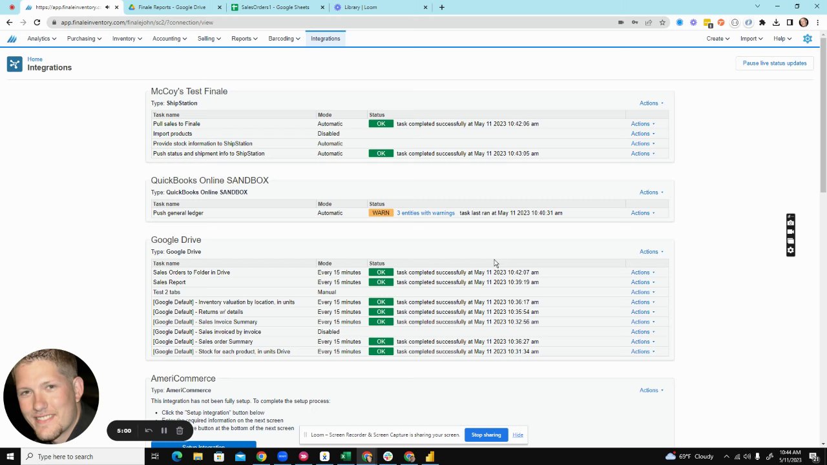Open the Windows Start menu
827x465 pixels.
click(x=11, y=457)
